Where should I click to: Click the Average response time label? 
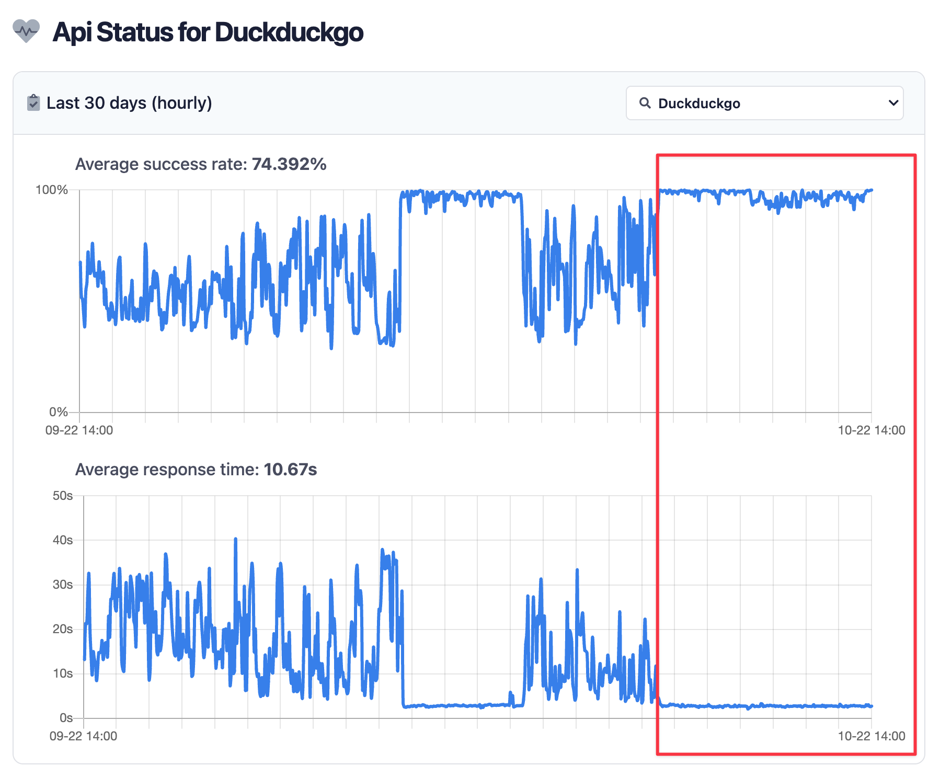tap(167, 470)
